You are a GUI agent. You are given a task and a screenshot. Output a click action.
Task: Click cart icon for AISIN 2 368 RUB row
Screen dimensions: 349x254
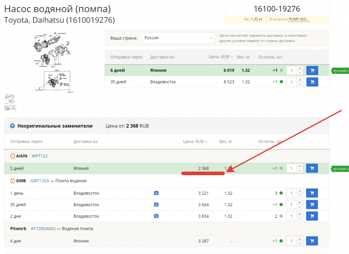pos(312,169)
